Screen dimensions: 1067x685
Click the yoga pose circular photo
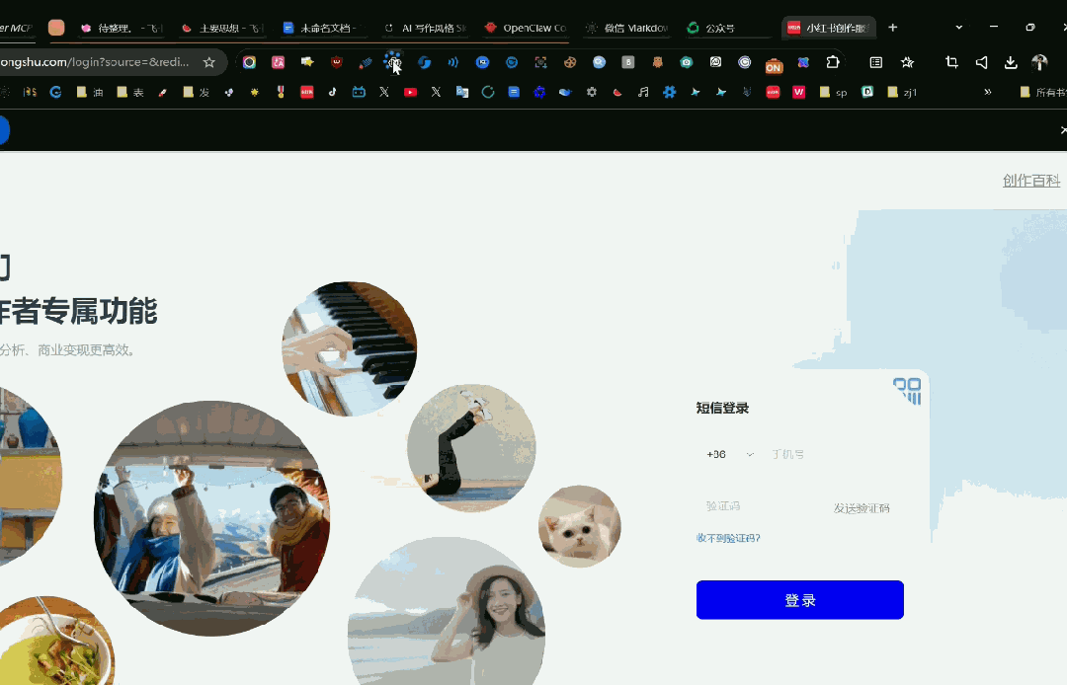(x=471, y=448)
